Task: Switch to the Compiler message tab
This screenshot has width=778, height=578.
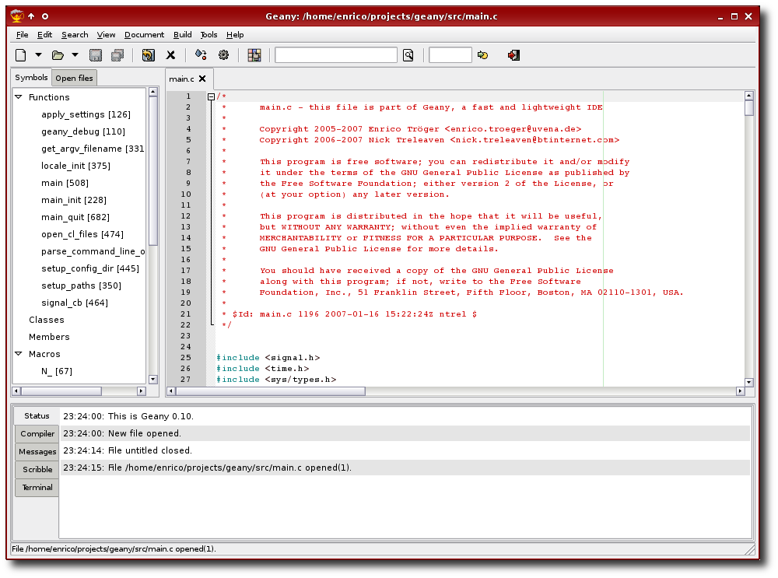Action: pyautogui.click(x=37, y=433)
